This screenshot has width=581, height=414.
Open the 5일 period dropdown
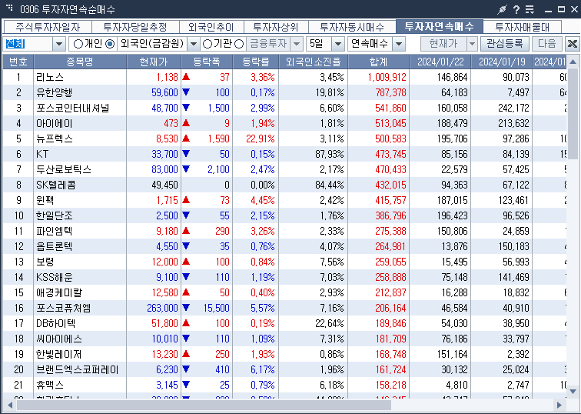pyautogui.click(x=337, y=44)
